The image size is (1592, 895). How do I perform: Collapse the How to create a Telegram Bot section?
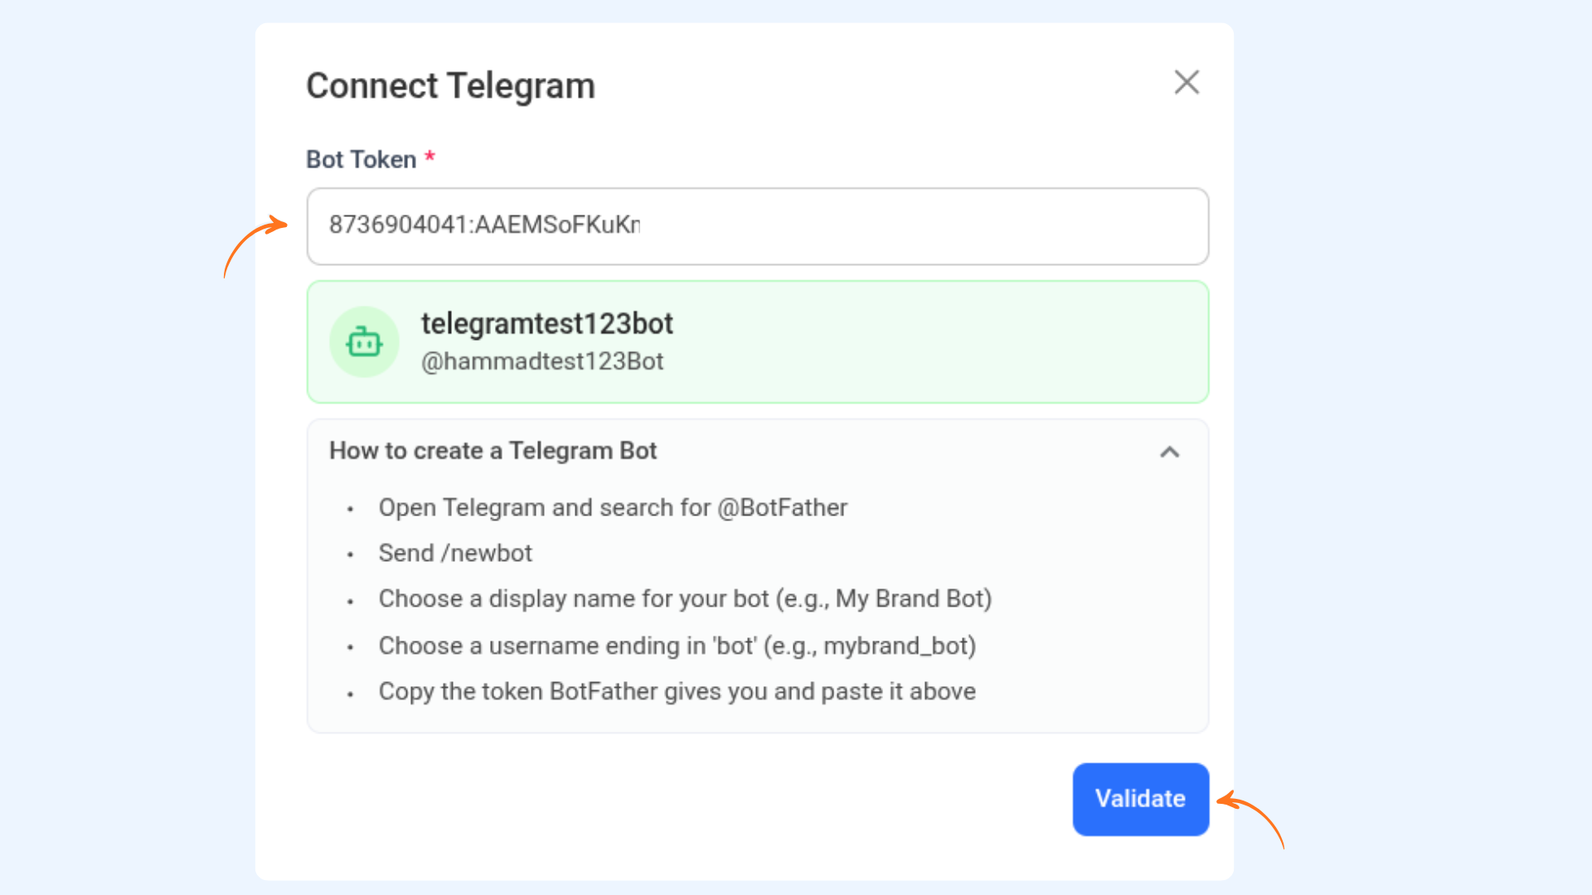click(x=1169, y=452)
